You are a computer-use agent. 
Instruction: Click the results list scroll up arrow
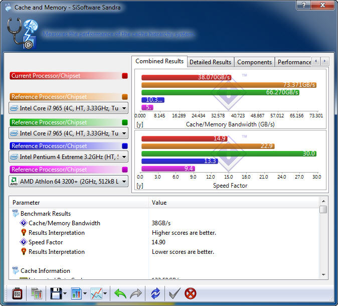tap(323, 201)
